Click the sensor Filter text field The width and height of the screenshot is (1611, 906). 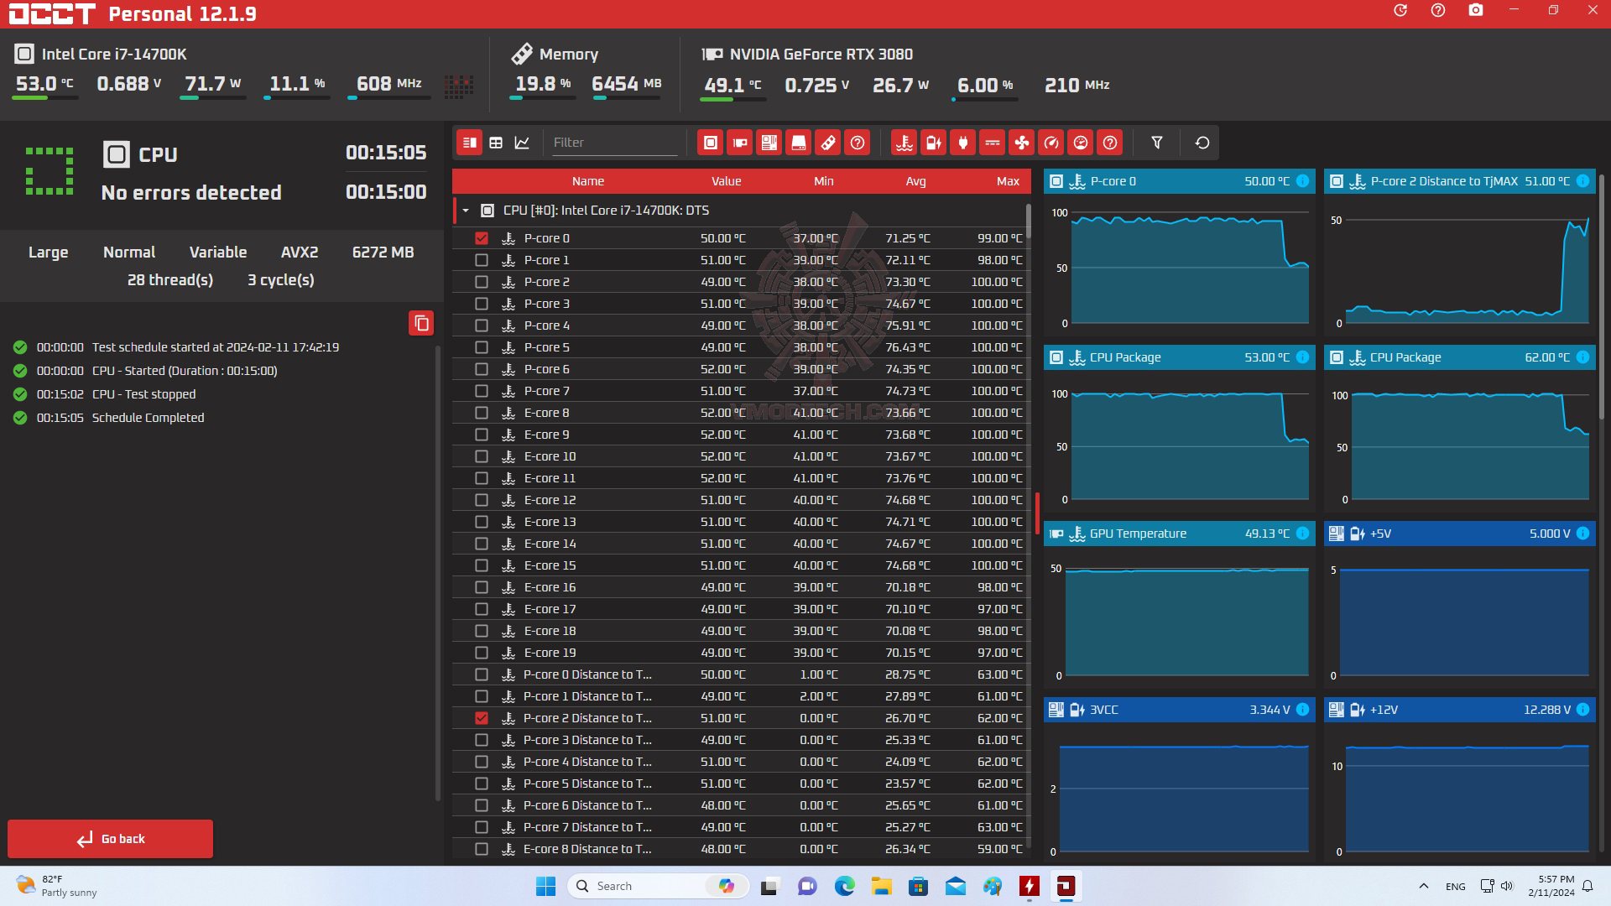click(x=613, y=143)
